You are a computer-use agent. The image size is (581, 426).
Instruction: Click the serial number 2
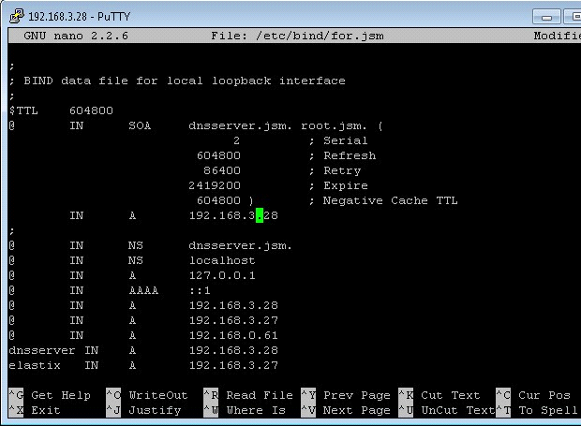[236, 140]
